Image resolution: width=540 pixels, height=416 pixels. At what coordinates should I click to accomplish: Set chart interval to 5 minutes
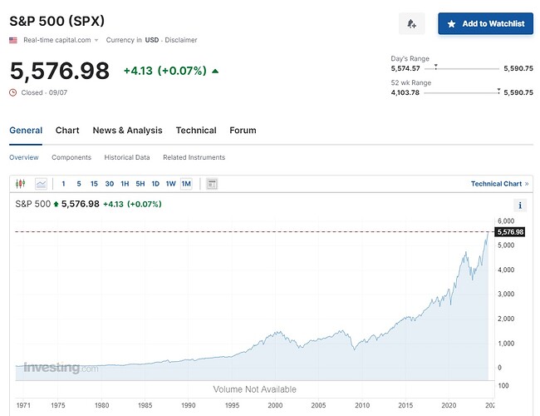[79, 184]
